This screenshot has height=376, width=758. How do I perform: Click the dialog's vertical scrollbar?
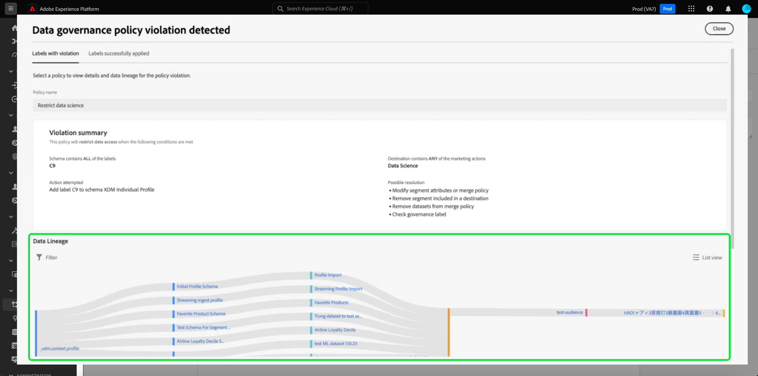pyautogui.click(x=732, y=149)
